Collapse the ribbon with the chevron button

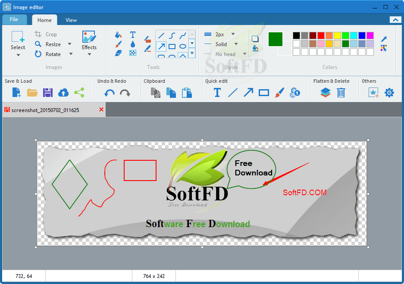point(395,19)
